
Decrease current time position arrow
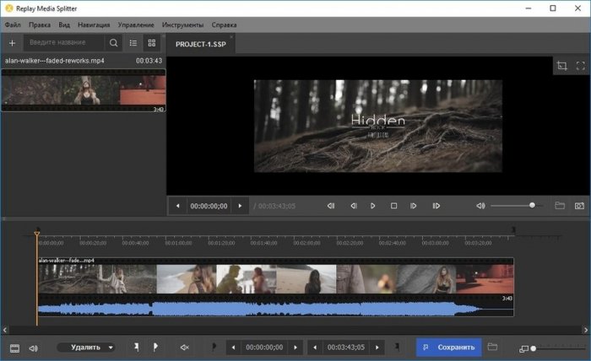pyautogui.click(x=177, y=206)
